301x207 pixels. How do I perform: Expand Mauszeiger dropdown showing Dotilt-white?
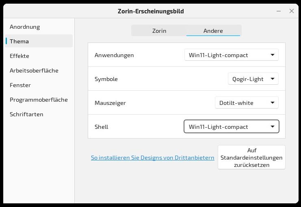pyautogui.click(x=246, y=103)
